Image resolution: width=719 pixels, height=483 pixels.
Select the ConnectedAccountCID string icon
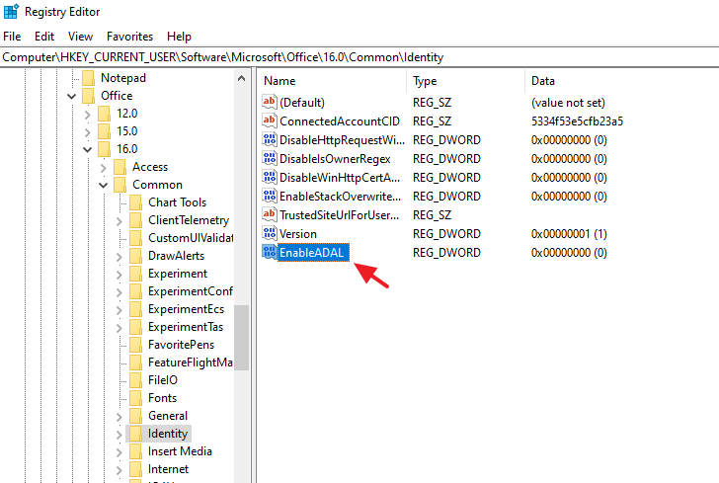point(270,121)
